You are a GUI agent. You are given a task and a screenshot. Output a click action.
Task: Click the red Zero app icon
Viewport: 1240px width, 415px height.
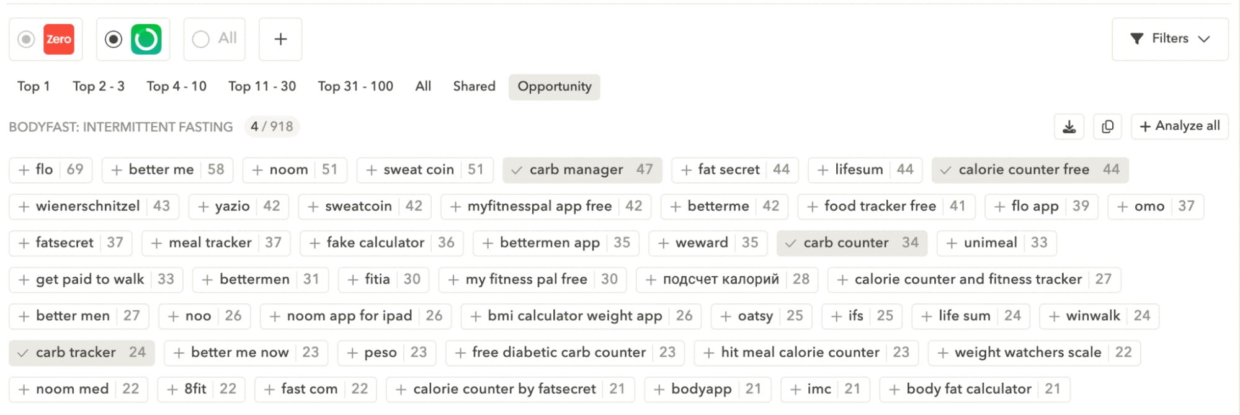click(59, 39)
